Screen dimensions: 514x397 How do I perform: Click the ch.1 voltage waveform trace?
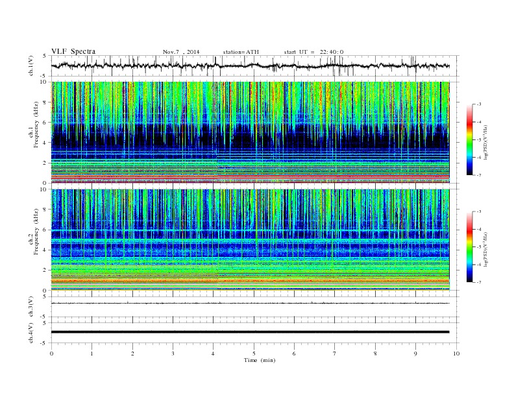250,66
